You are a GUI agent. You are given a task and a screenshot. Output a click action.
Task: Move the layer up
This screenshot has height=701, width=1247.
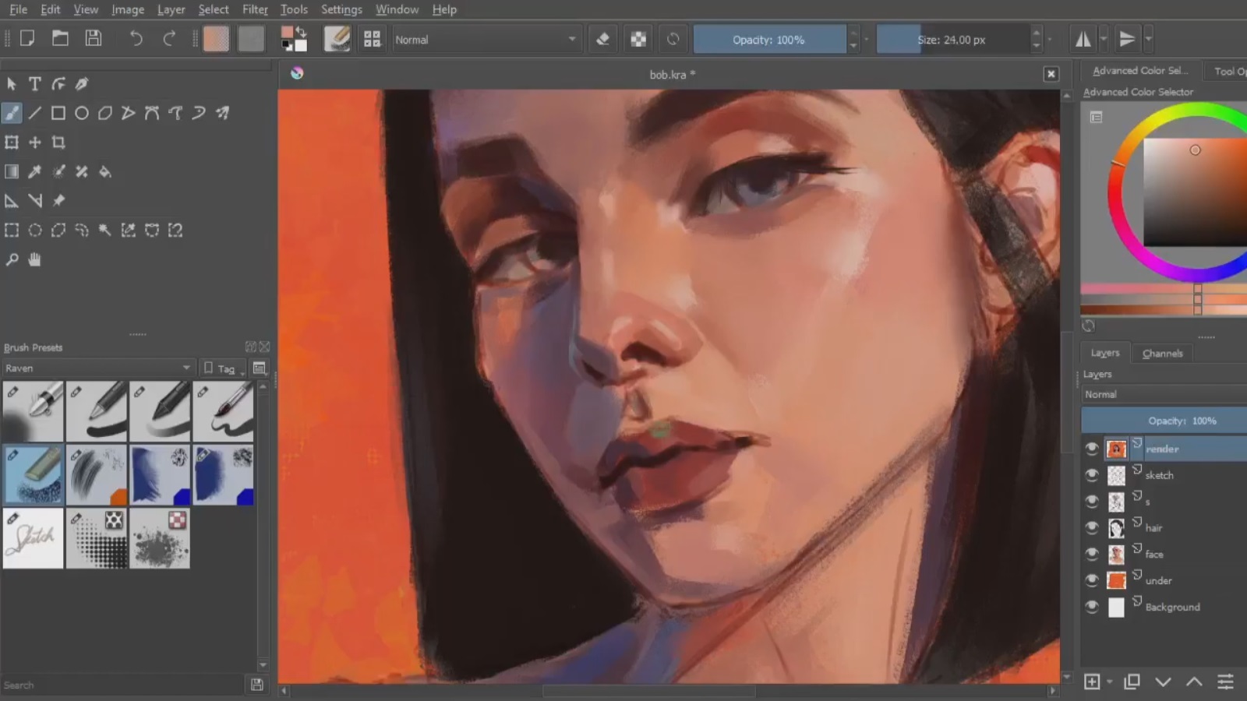pyautogui.click(x=1194, y=682)
